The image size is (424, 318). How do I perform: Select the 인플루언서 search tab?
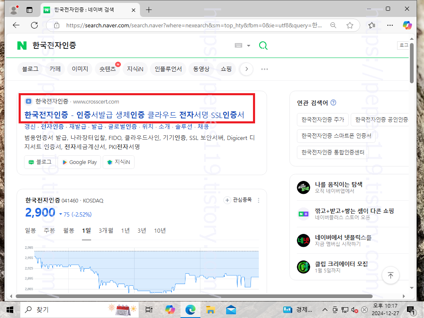click(x=168, y=69)
